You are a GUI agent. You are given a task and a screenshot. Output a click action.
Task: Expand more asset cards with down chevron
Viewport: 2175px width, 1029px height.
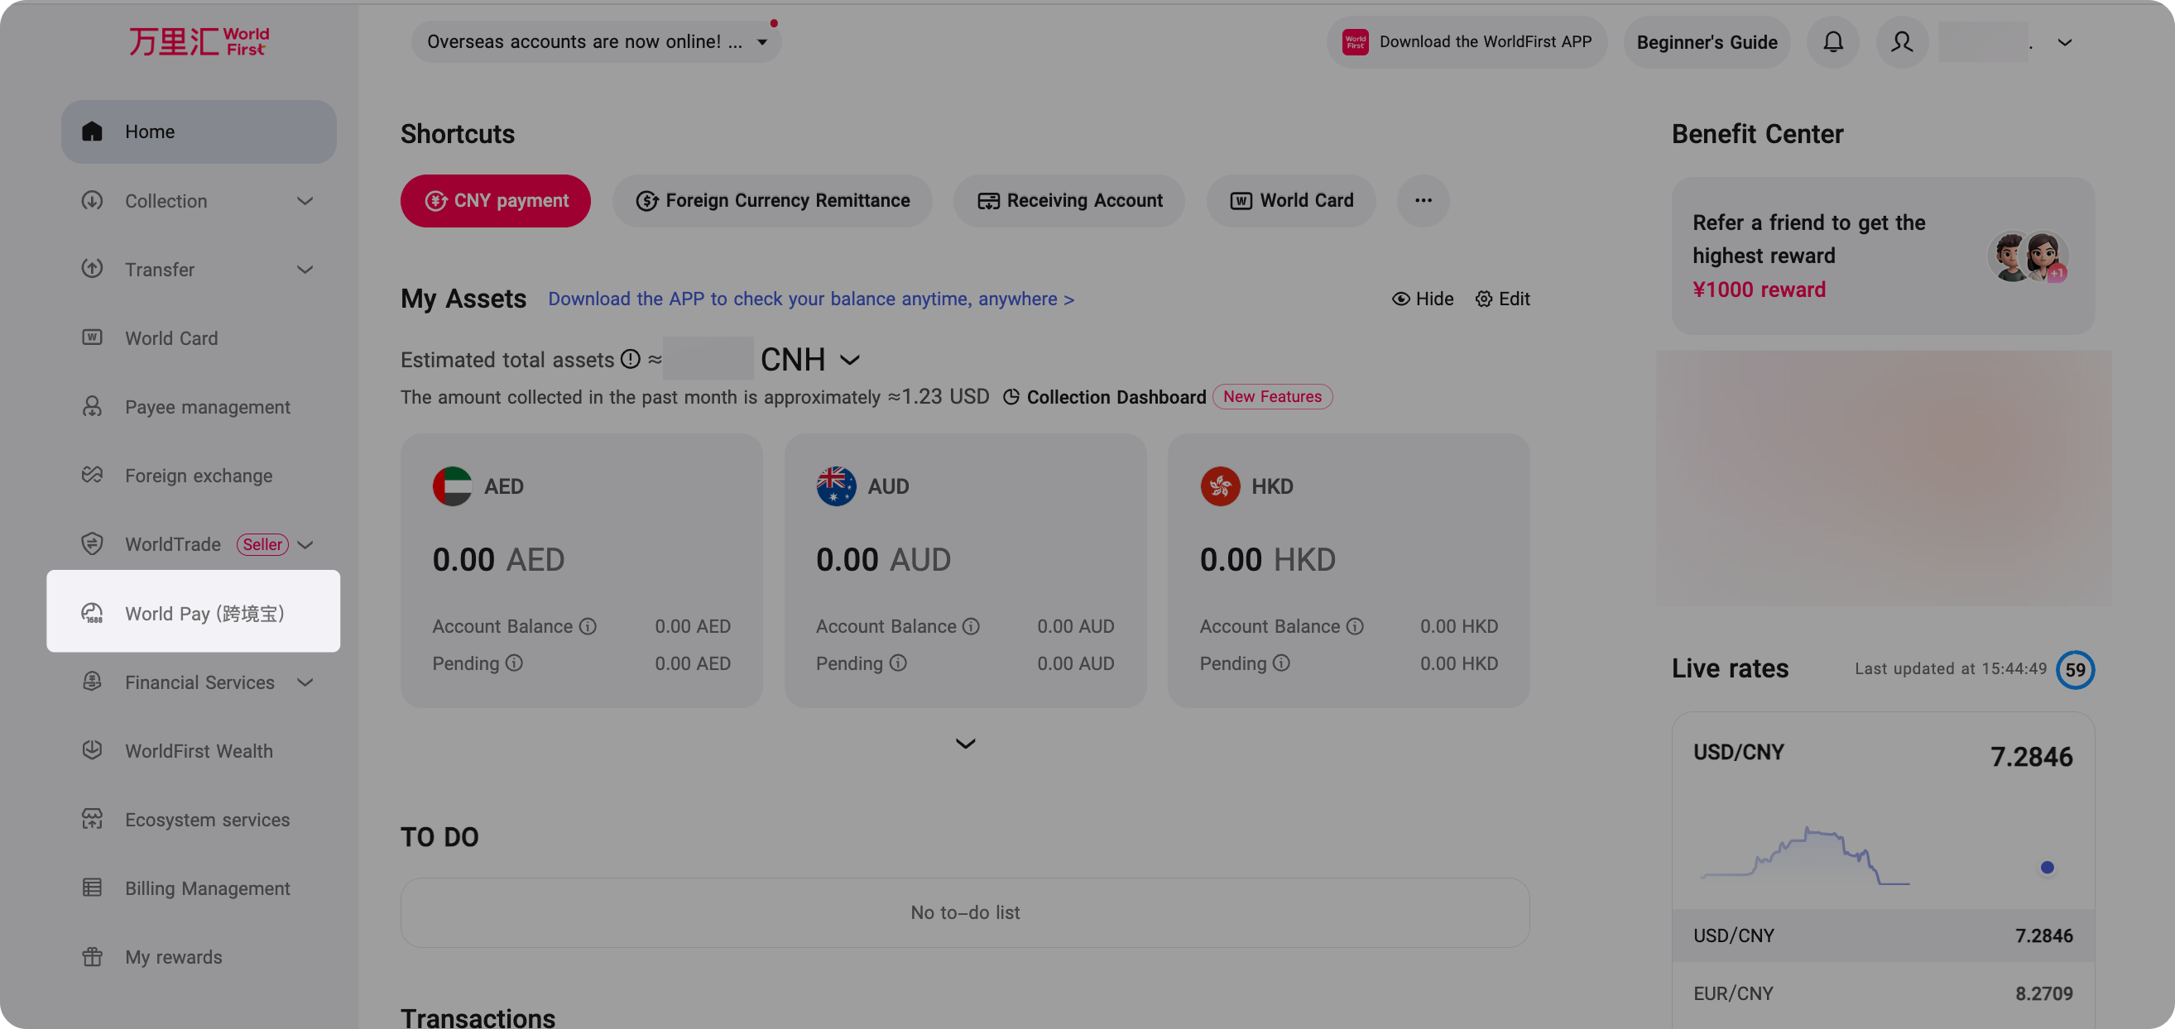click(965, 744)
